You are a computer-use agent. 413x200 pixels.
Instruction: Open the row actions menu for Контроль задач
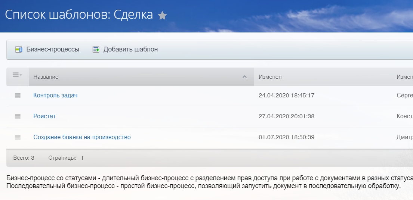tap(18, 96)
